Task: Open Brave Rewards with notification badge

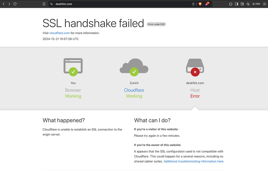Action: tap(207, 4)
